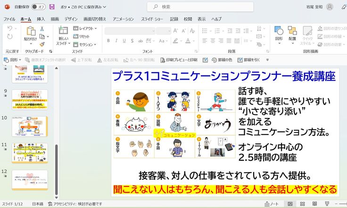Open the font name combo box
Screen dimensions: 347x208
(129, 31)
